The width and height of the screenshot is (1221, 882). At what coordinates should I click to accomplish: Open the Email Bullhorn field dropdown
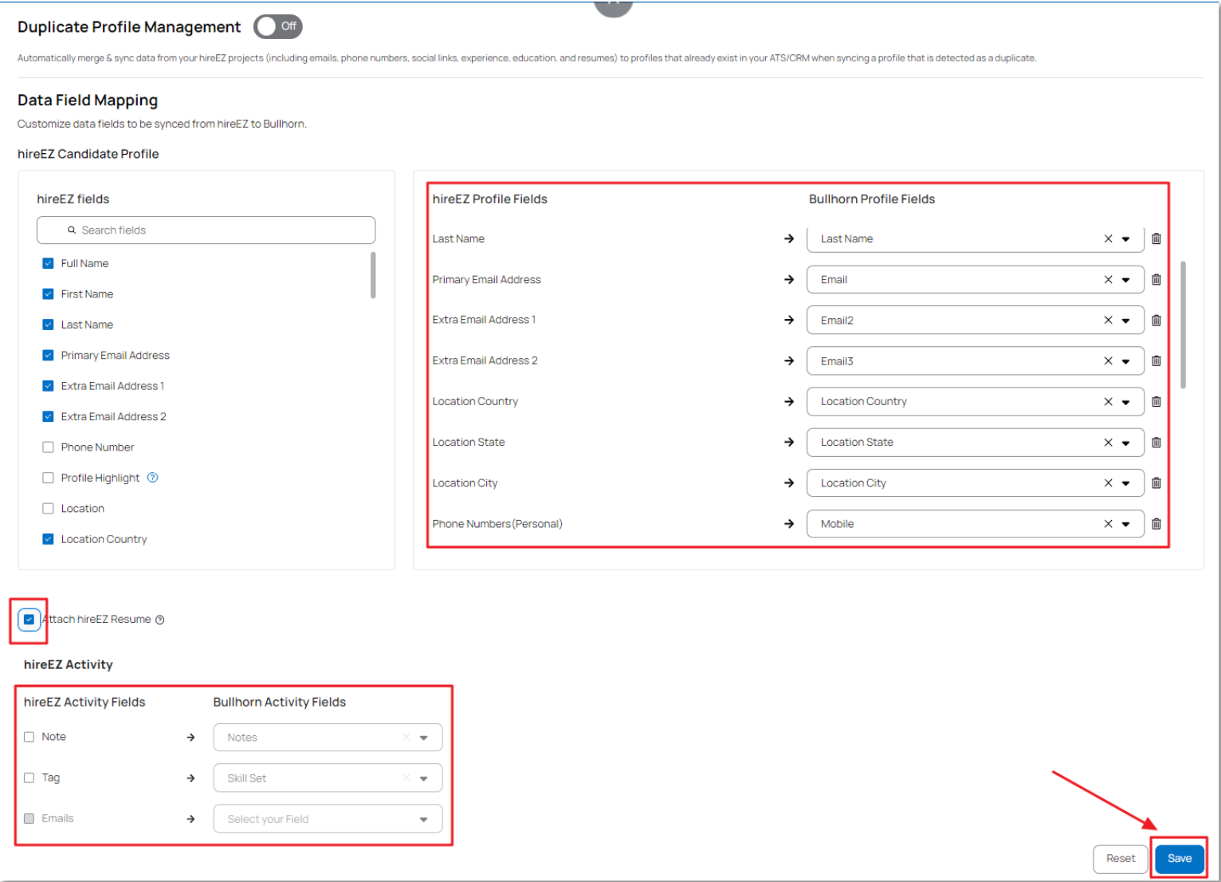coord(1126,280)
